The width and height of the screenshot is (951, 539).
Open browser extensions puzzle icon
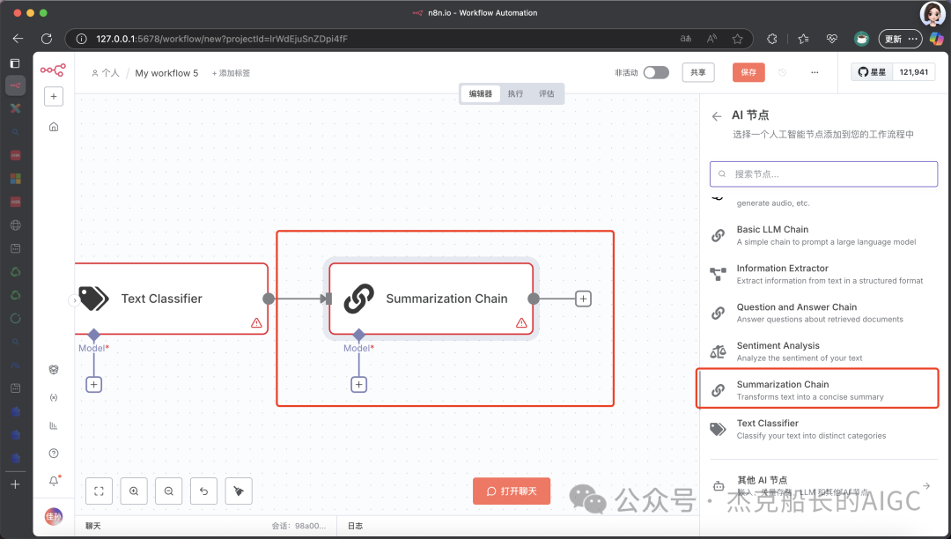pyautogui.click(x=772, y=39)
